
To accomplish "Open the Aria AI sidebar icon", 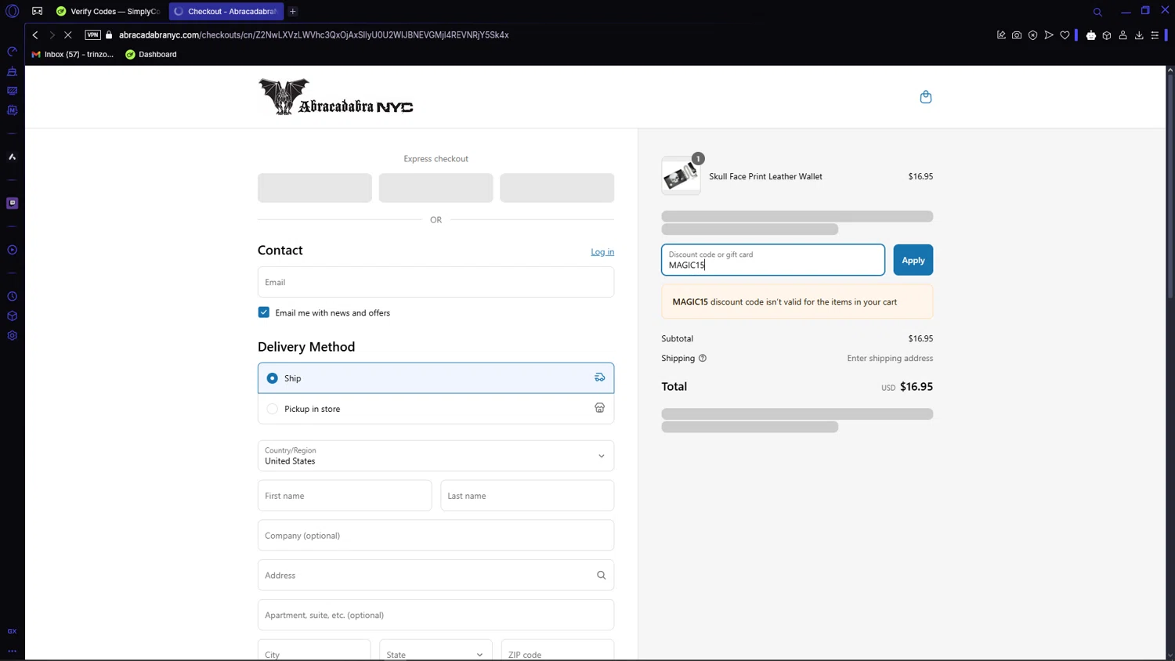I will [12, 157].
